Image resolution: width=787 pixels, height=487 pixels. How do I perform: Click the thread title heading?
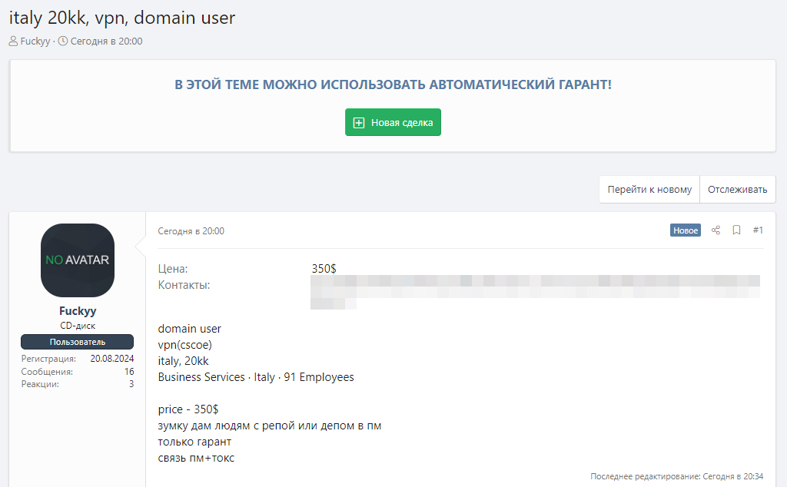122,18
